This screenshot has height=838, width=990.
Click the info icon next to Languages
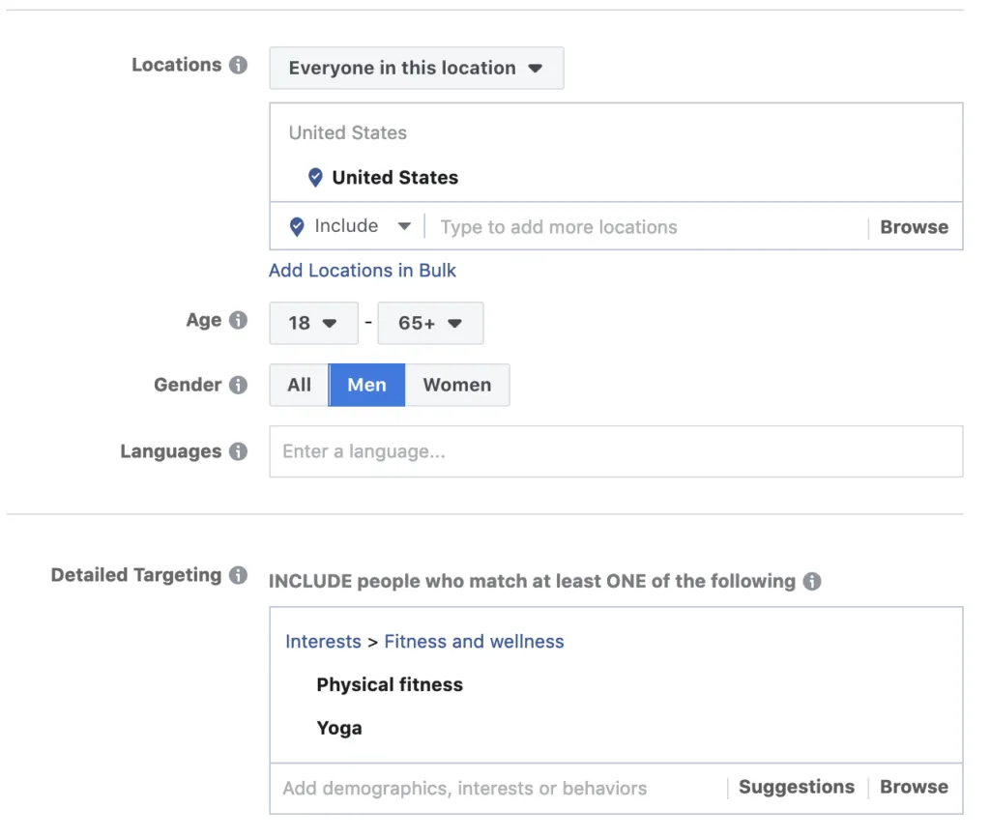[x=238, y=451]
